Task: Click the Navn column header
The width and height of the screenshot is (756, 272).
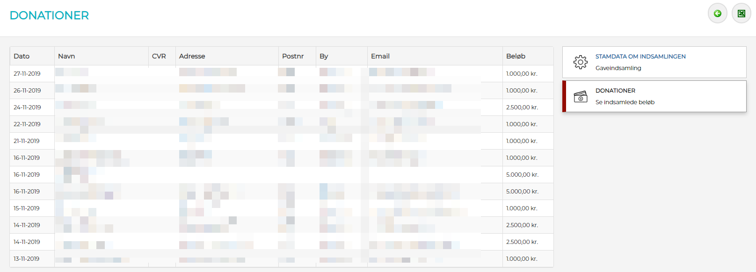Action: (66, 56)
